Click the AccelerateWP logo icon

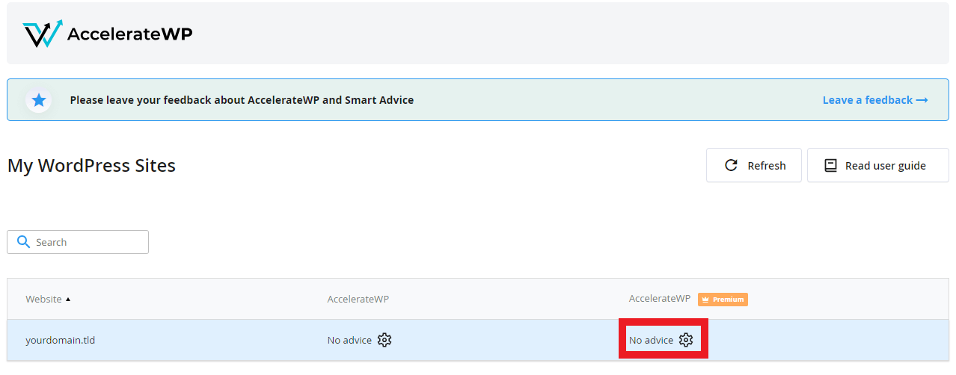tap(43, 34)
